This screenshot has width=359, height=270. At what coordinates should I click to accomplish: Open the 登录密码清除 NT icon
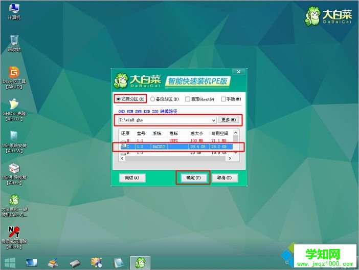coord(14,238)
